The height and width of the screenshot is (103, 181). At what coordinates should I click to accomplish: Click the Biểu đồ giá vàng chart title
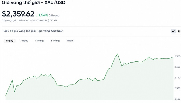(33, 31)
